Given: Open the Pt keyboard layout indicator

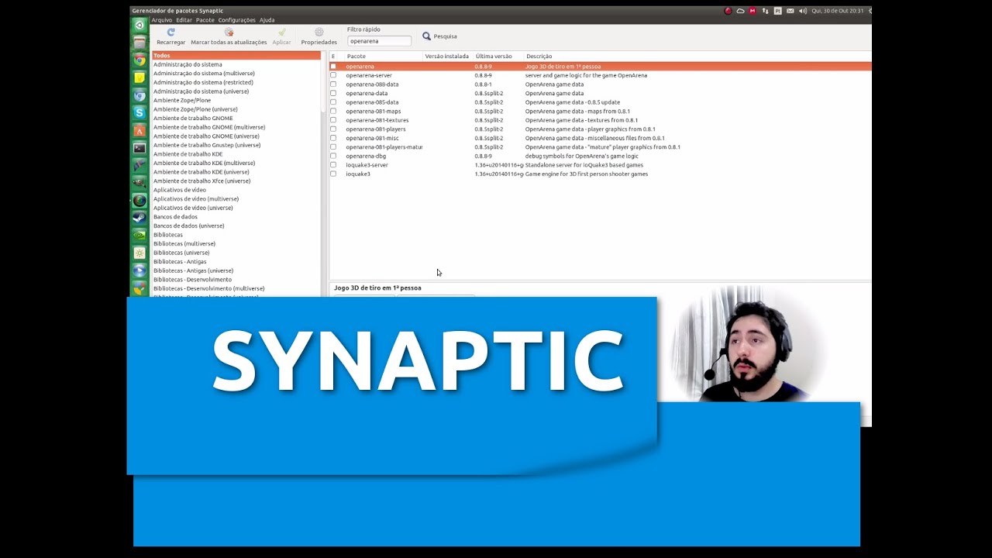Looking at the screenshot, I should pyautogui.click(x=777, y=11).
